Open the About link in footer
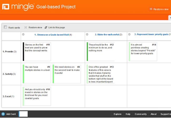The width and height of the screenshot is (171, 118). tap(153, 114)
